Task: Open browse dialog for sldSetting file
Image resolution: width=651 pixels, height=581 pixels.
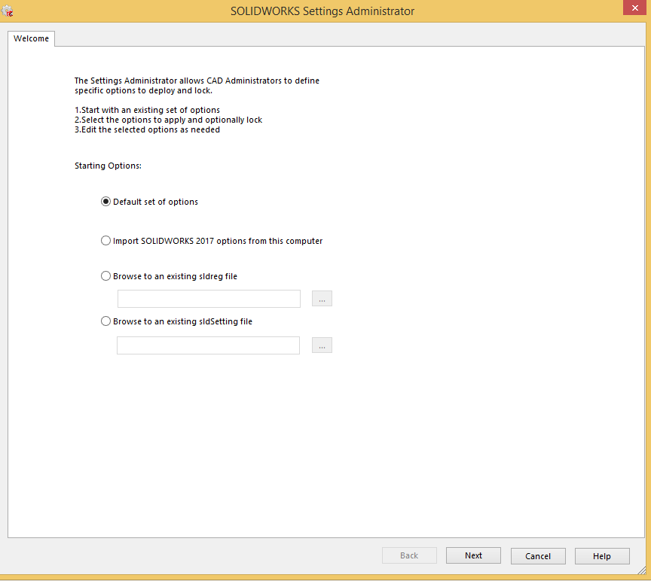Action: click(x=322, y=345)
